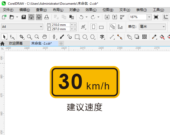Select the Pan hand tool
170x135 pixels.
tap(44, 37)
